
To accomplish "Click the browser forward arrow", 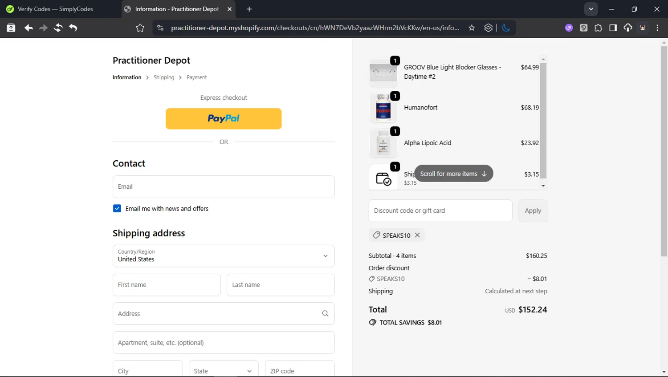I will pos(43,28).
